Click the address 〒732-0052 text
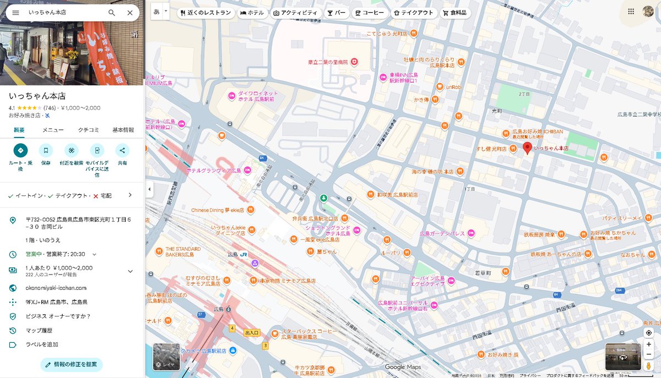Image resolution: width=661 pixels, height=378 pixels. point(78,223)
